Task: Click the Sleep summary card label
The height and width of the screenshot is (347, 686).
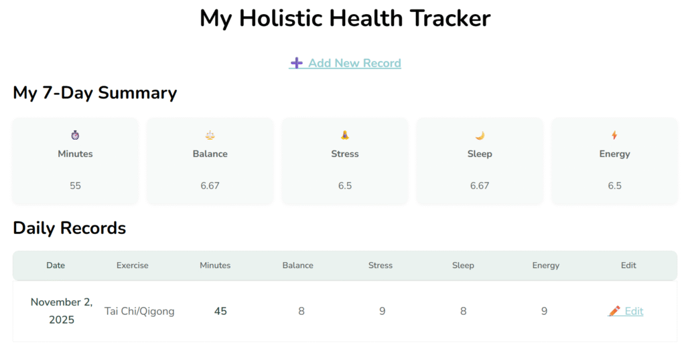Action: point(480,154)
